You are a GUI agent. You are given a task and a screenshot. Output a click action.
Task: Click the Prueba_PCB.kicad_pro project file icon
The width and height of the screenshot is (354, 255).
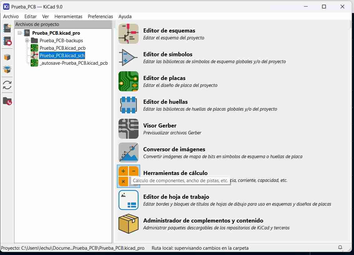27,33
